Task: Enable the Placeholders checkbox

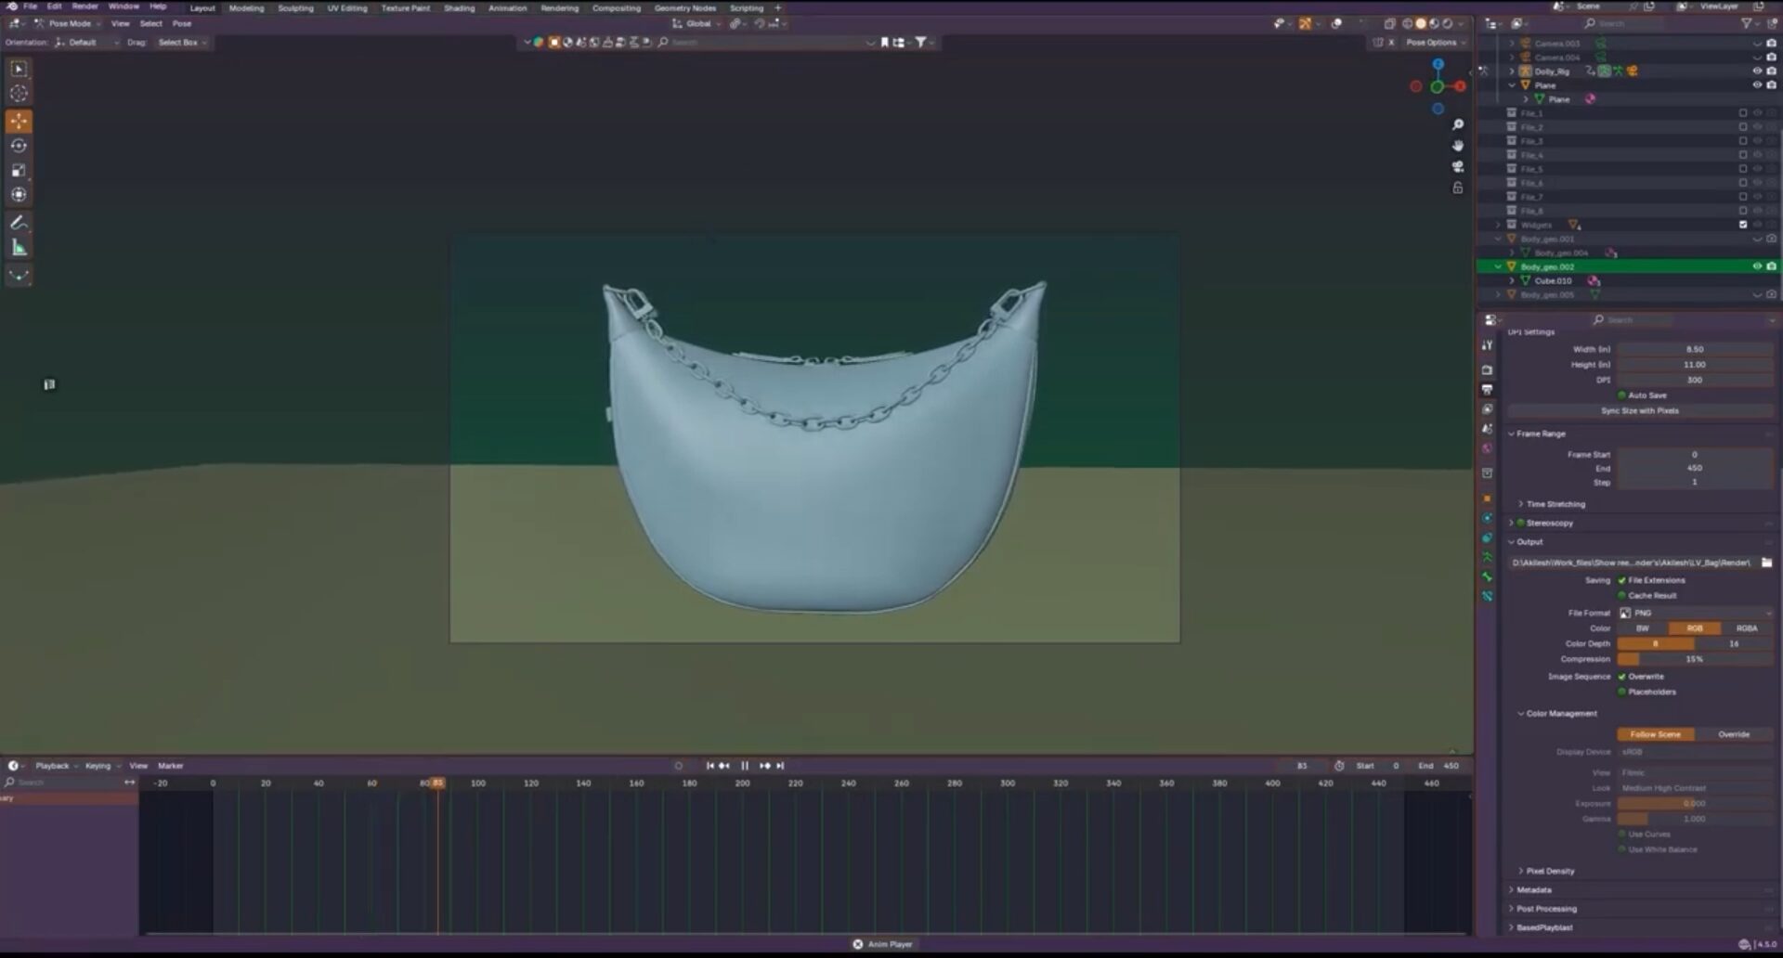Action: pyautogui.click(x=1622, y=692)
